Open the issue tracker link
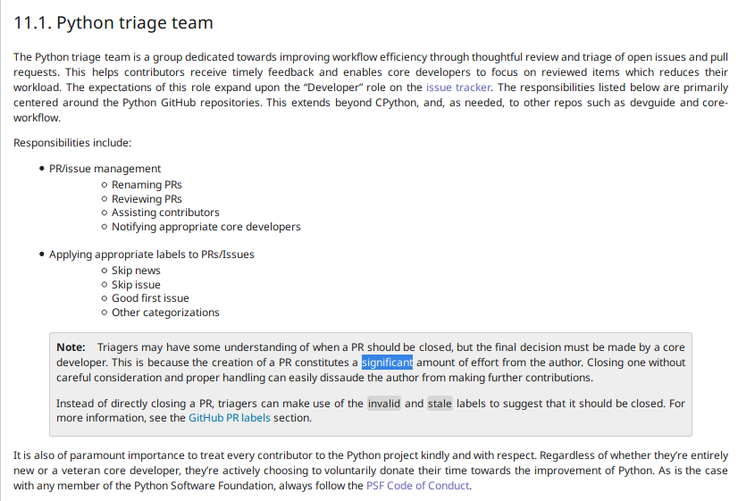The height and width of the screenshot is (501, 746). coord(458,88)
